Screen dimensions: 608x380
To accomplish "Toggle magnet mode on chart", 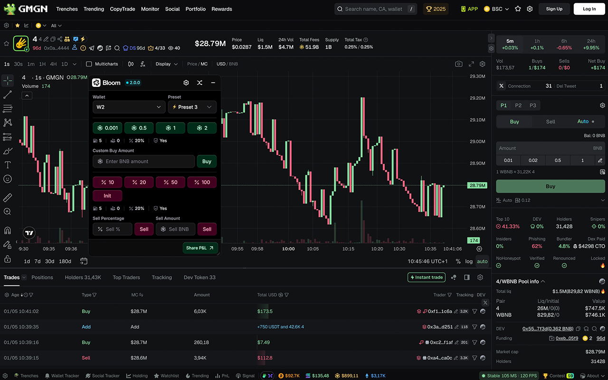I will (x=8, y=231).
